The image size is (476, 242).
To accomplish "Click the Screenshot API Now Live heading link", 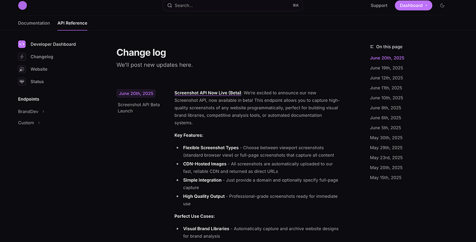I will (208, 93).
